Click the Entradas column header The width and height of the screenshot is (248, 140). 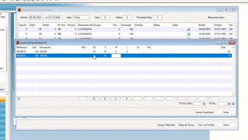[139, 25]
